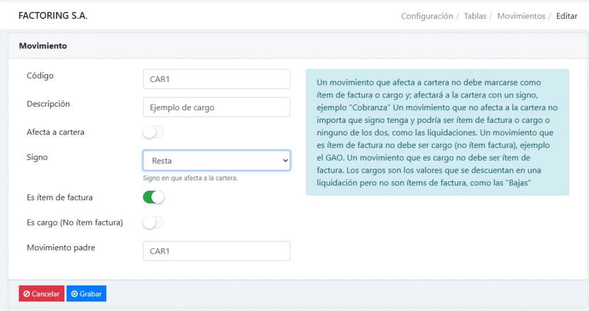Click the Código field label

(40, 76)
